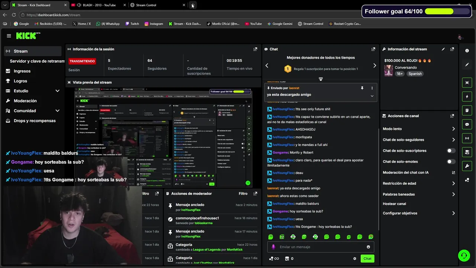
Task: Click the camera icon in right sidebar
Action: coord(467,152)
